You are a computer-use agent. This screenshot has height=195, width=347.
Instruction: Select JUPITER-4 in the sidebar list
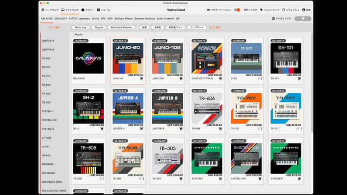48,41
